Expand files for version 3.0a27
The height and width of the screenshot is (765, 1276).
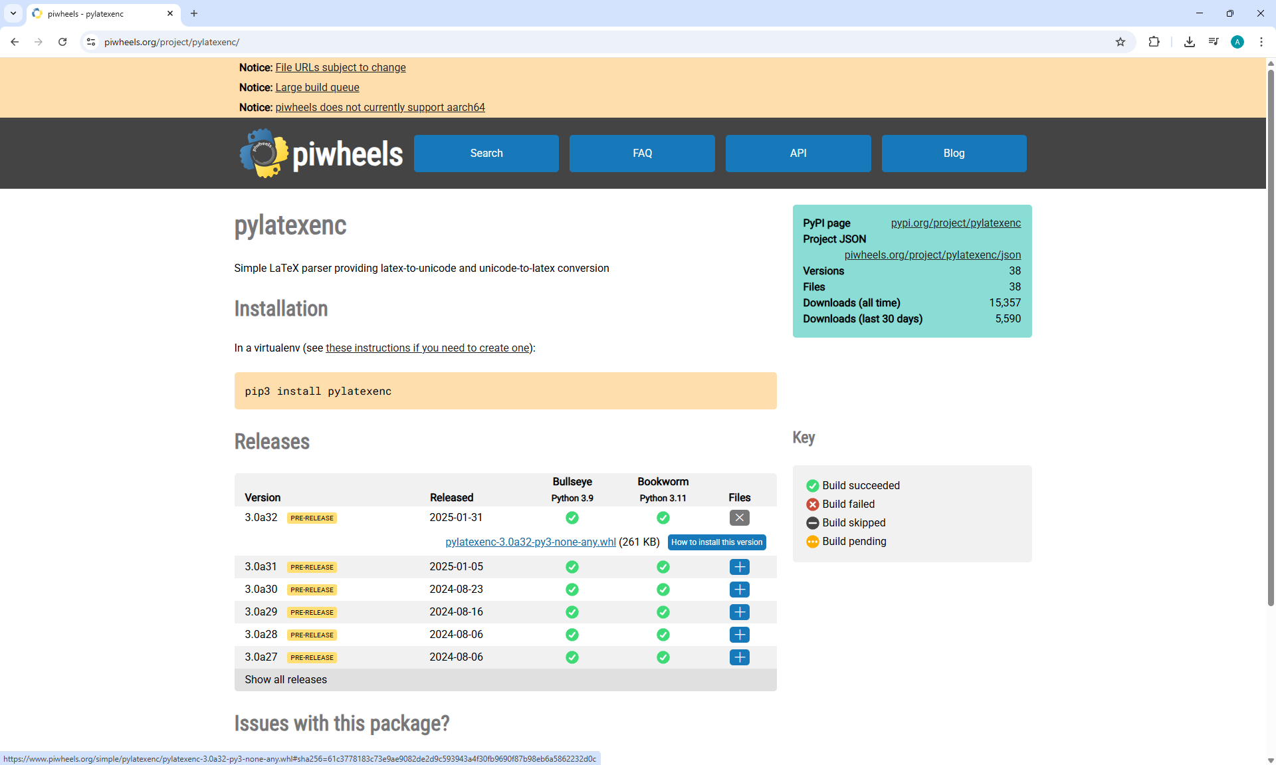pyautogui.click(x=739, y=657)
